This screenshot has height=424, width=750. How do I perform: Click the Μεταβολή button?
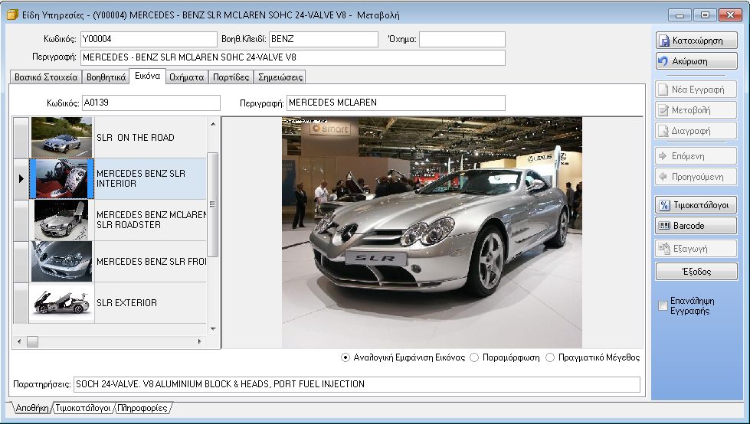pyautogui.click(x=696, y=110)
